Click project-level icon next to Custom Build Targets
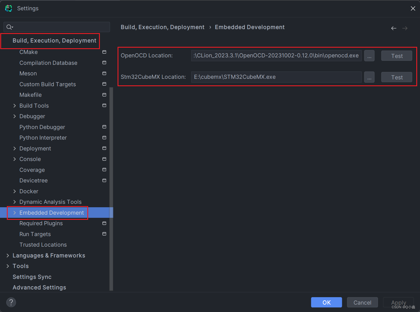The image size is (420, 312). click(x=104, y=84)
